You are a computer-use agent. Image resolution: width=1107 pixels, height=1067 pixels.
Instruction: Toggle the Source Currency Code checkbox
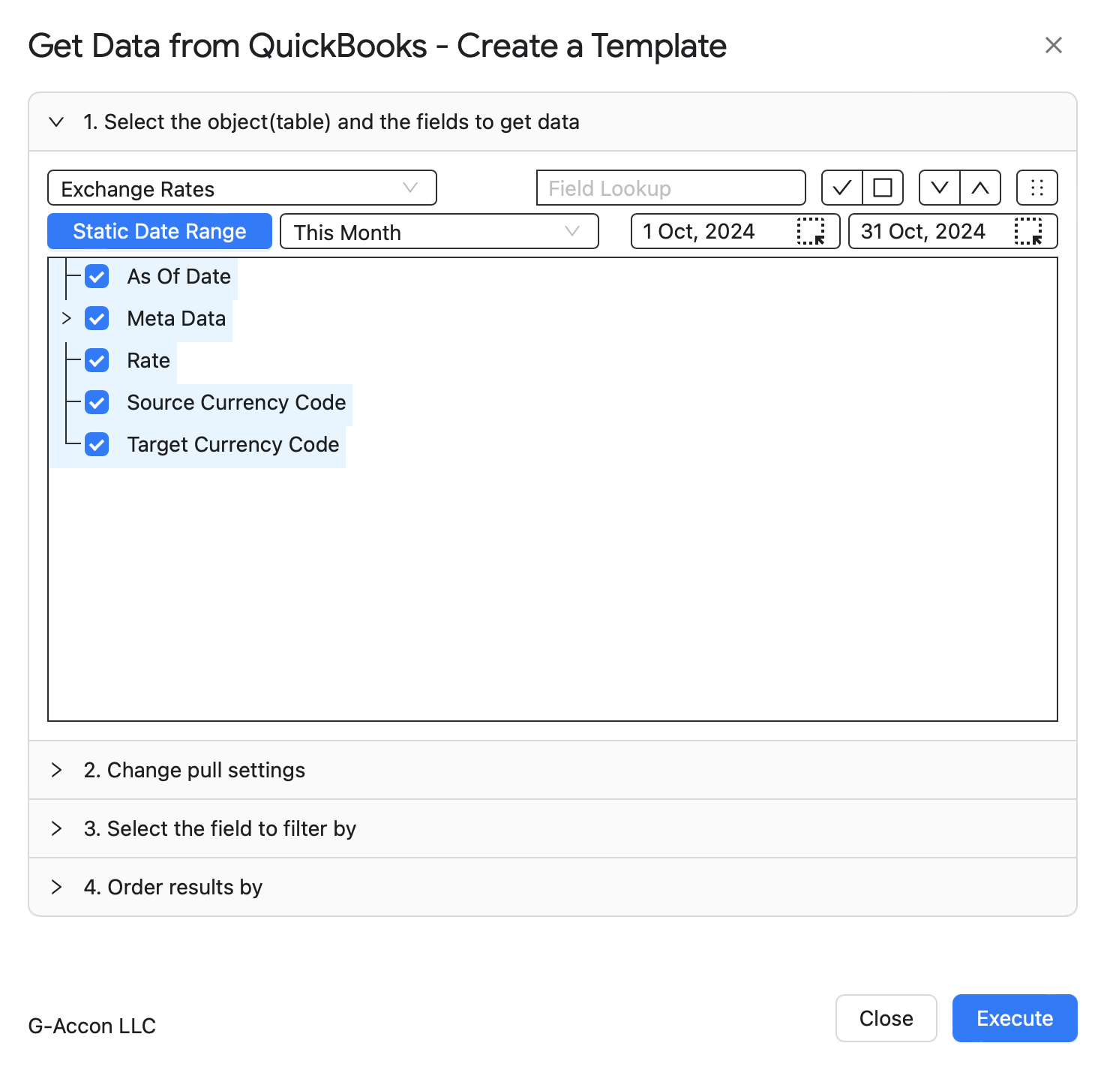click(x=97, y=402)
